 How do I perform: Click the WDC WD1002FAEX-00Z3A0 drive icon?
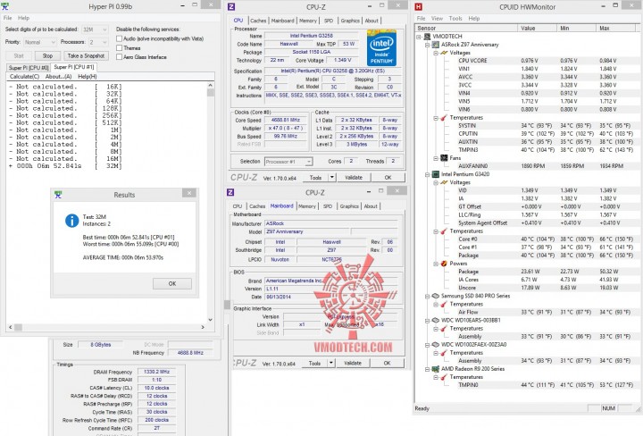(436, 345)
